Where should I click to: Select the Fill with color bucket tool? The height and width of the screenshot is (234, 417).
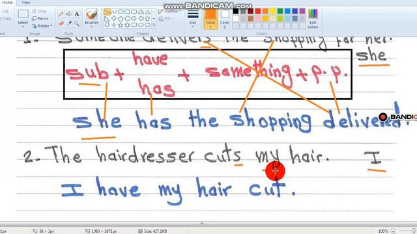point(68,14)
